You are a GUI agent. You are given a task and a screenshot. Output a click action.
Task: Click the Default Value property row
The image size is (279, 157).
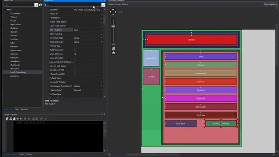click(x=76, y=78)
